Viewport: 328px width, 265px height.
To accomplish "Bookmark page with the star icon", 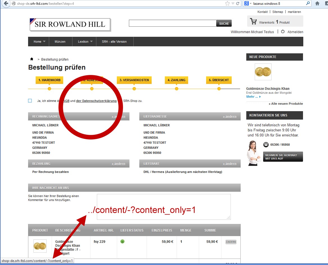I will tap(227, 3).
